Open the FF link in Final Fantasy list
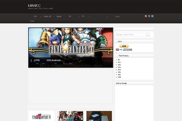Viewport: 182px width, 121px height. click(x=119, y=60)
